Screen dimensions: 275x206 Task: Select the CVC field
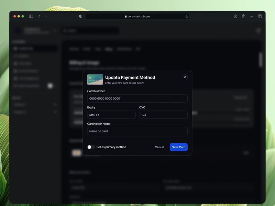pos(163,115)
